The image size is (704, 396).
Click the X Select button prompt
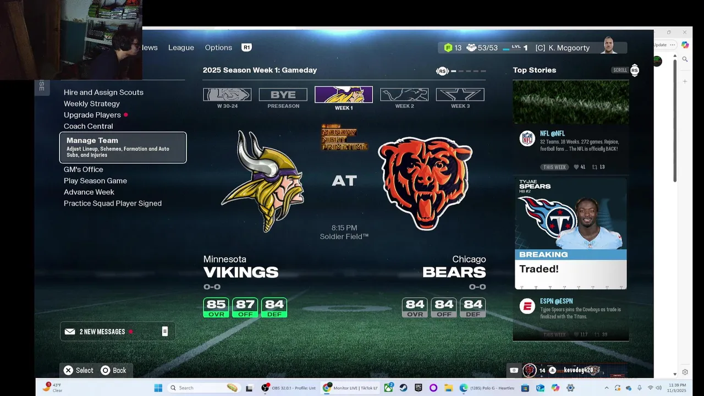tap(79, 371)
